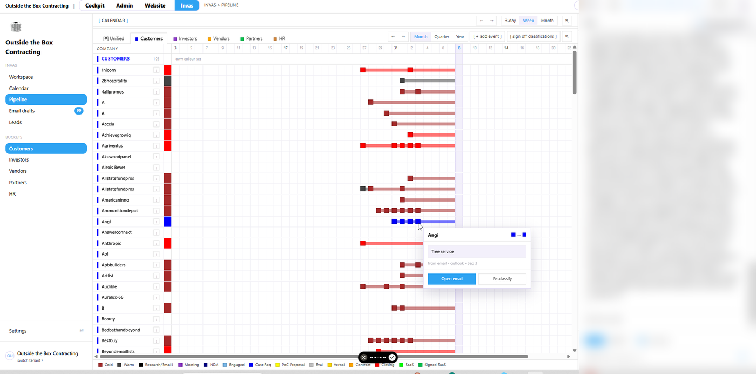
Task: Open Leads in the sidebar
Action: (x=15, y=122)
